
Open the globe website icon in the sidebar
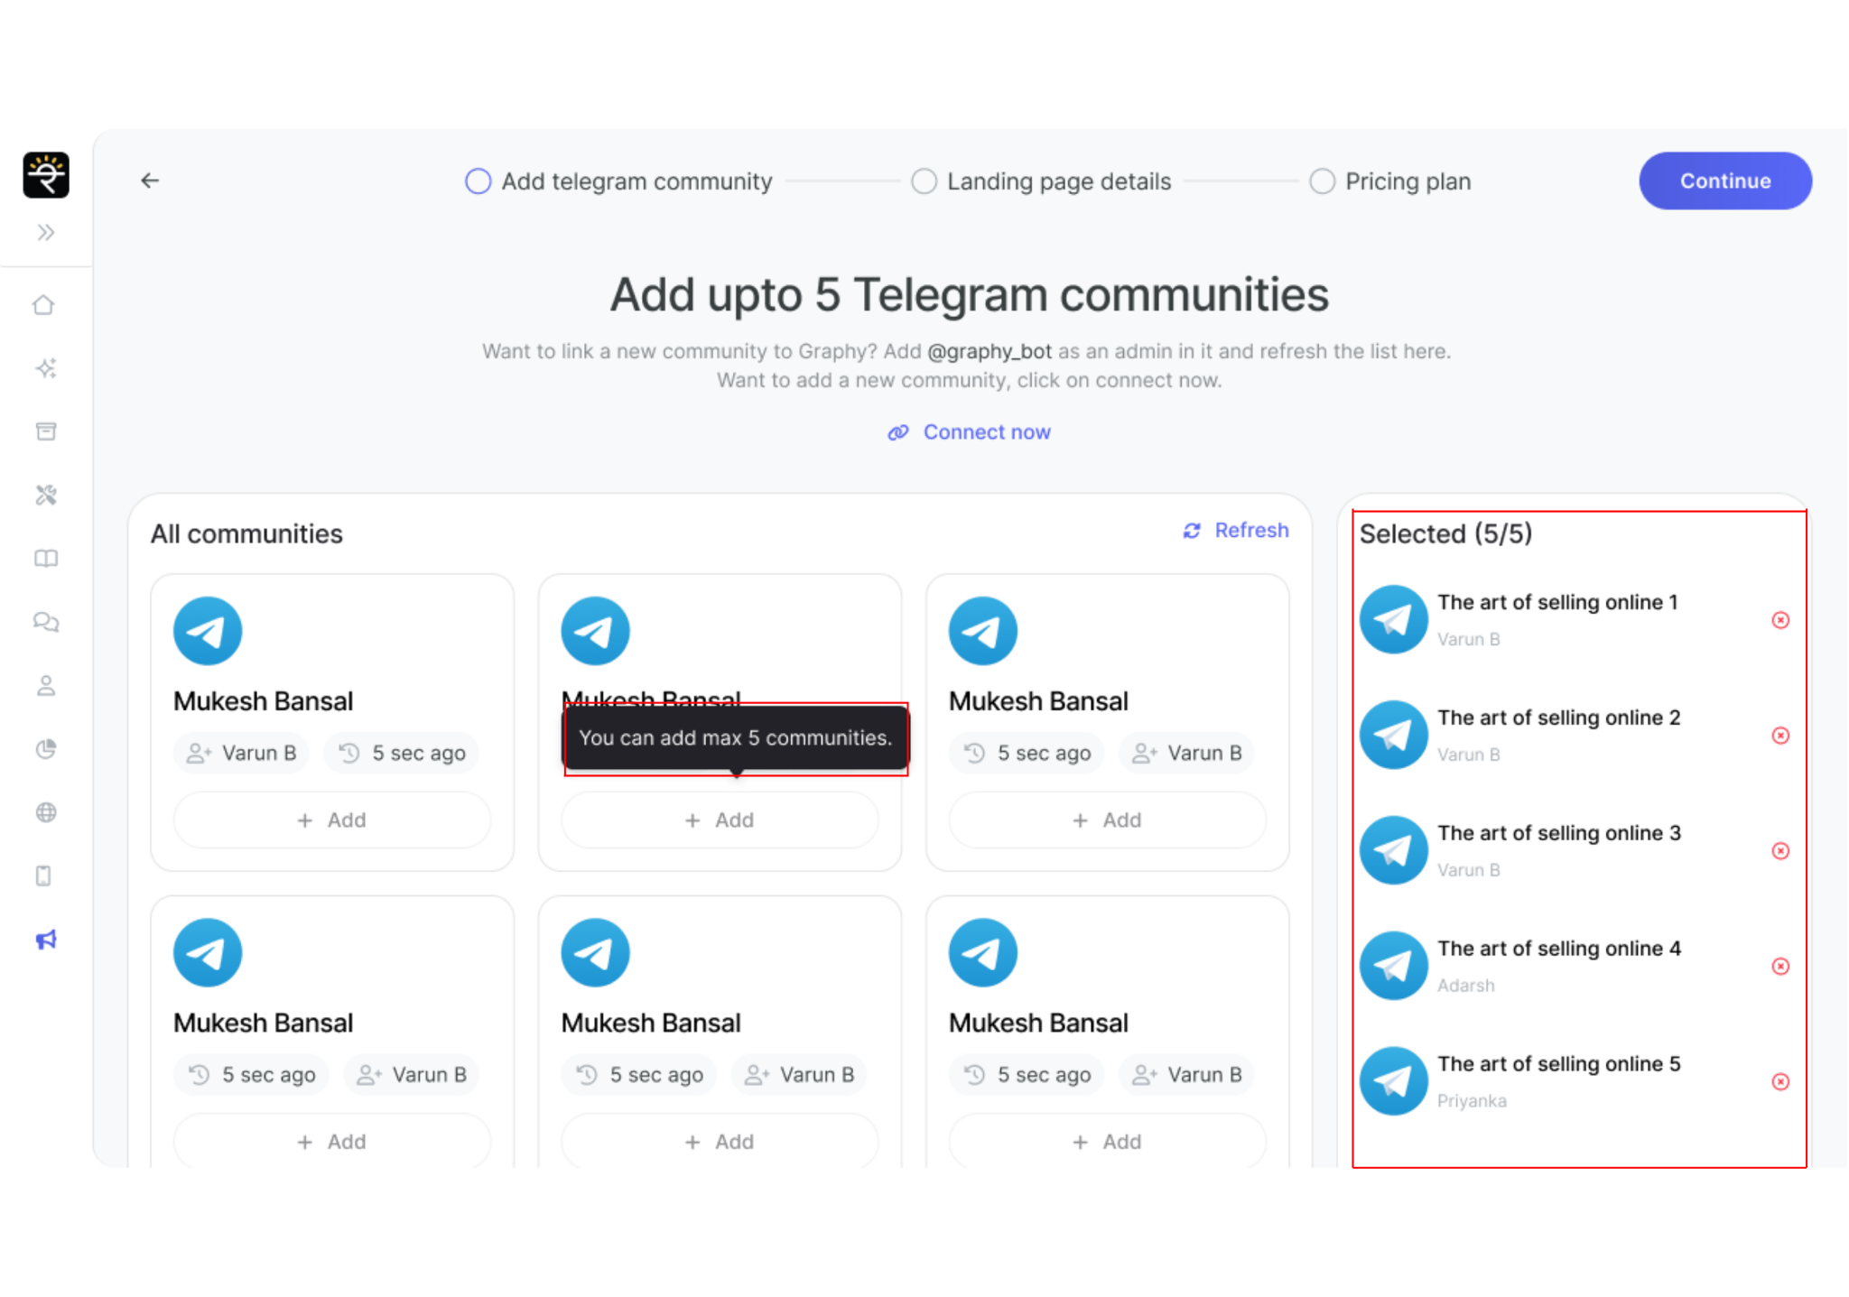pos(46,812)
